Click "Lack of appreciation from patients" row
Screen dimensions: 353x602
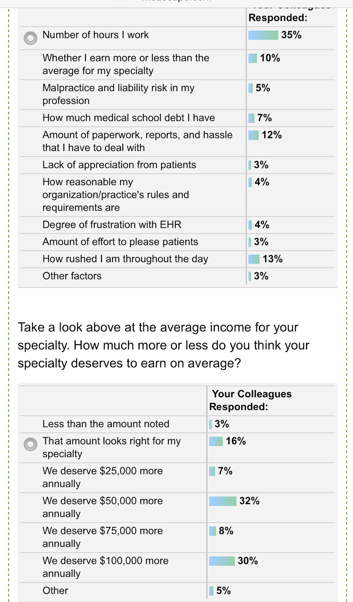pyautogui.click(x=119, y=165)
